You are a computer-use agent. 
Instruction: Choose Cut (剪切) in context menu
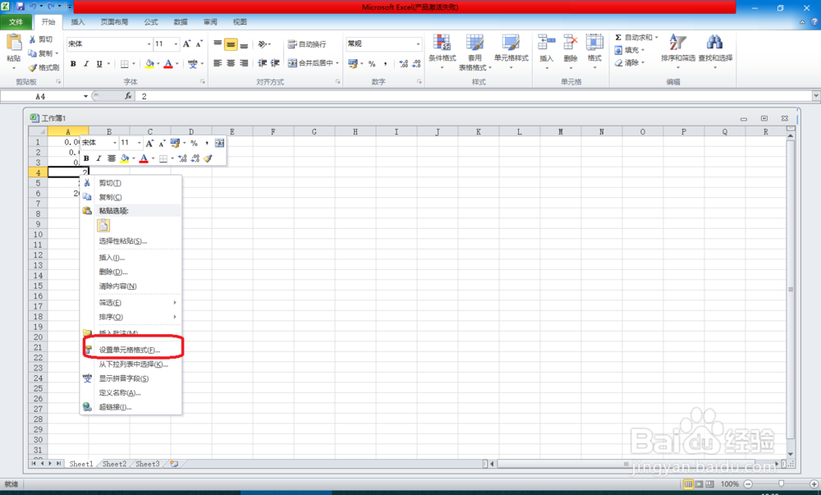131,183
